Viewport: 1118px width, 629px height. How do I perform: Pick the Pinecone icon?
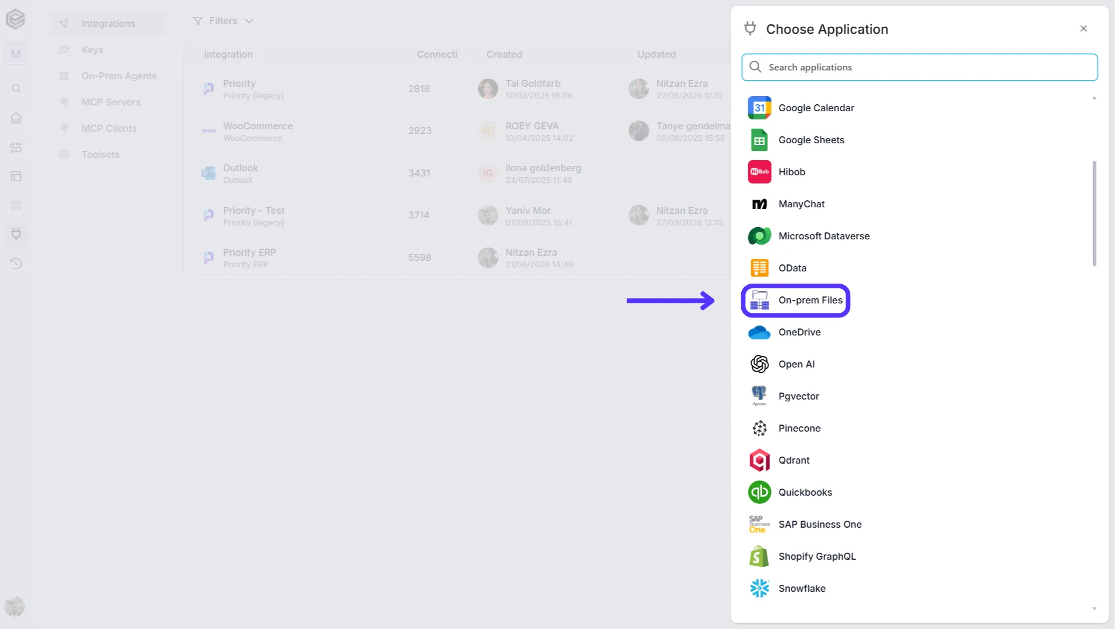(759, 428)
